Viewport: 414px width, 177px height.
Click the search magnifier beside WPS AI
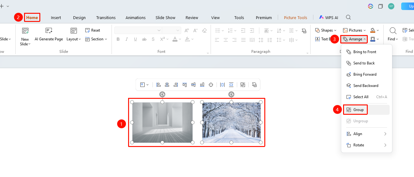click(x=348, y=18)
